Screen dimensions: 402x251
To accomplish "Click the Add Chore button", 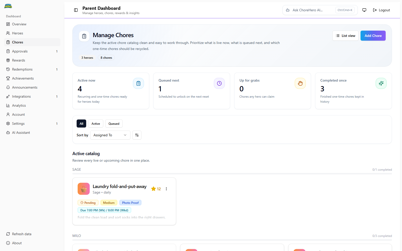I will (x=373, y=36).
